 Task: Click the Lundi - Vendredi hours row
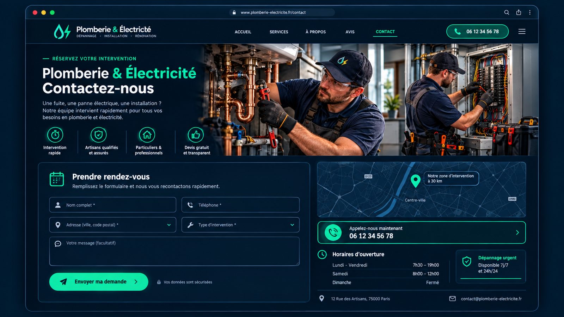[386, 265]
